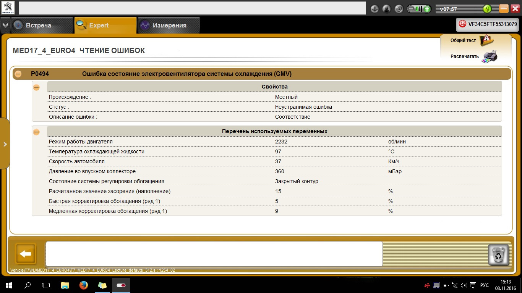
Task: Go back with the orange arrow button
Action: (25, 254)
